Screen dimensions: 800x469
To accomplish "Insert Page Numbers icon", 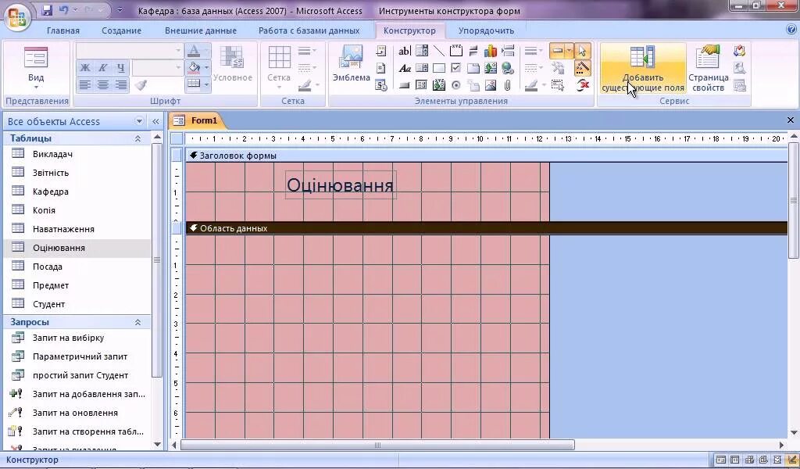I will tap(381, 68).
